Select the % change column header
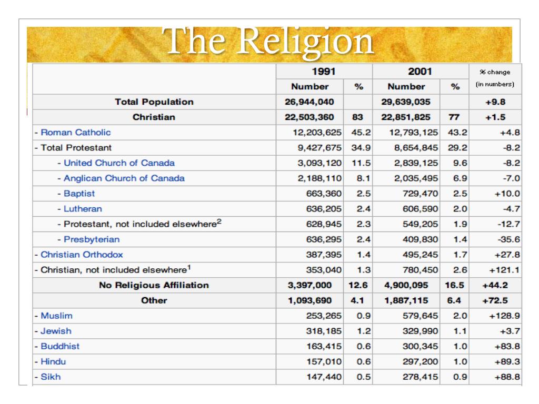Image resolution: width=539 pixels, height=404 pixels. point(495,78)
